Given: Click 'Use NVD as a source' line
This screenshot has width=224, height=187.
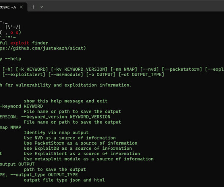Looking at the screenshot, I should (x=70, y=138).
